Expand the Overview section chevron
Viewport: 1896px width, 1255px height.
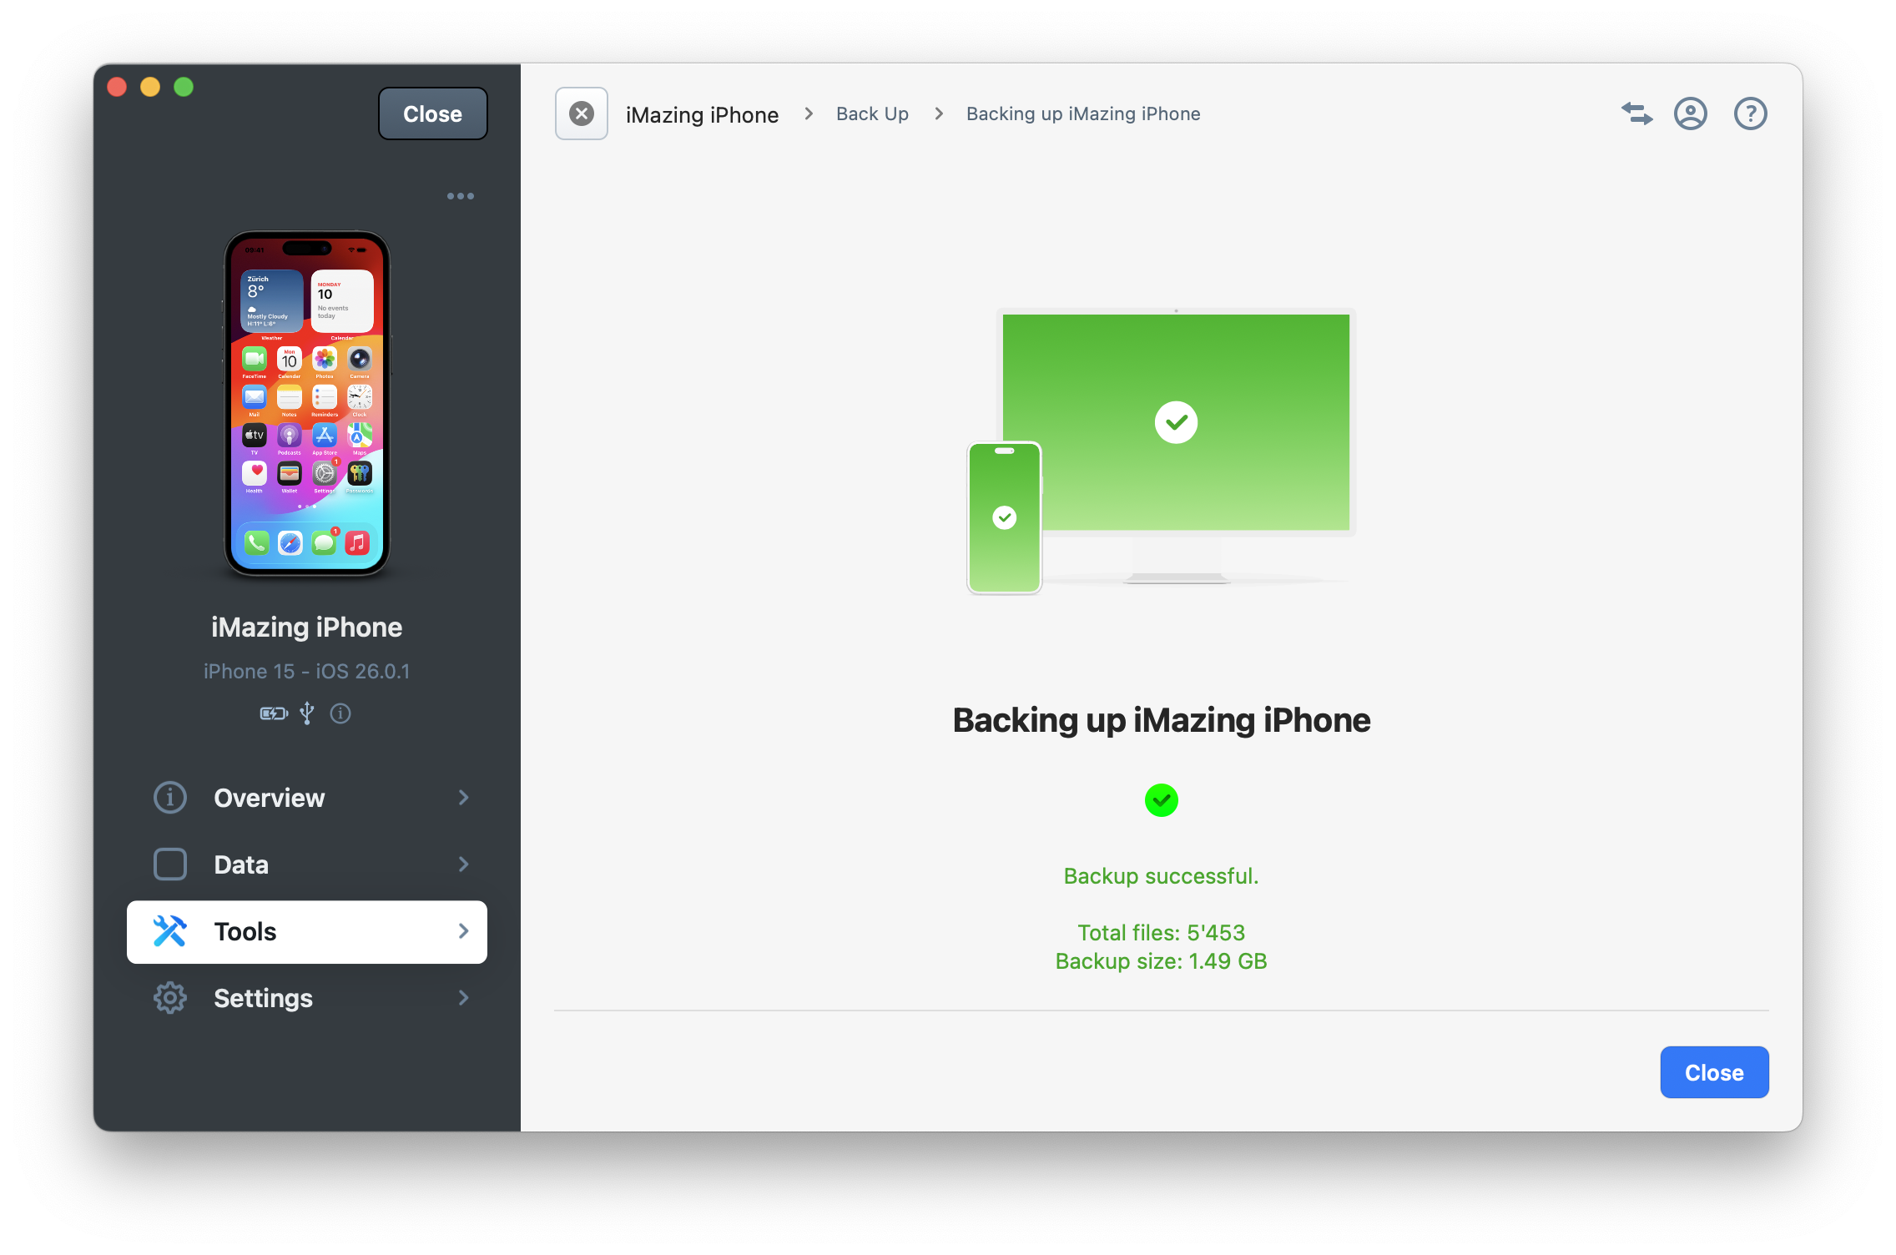point(464,798)
